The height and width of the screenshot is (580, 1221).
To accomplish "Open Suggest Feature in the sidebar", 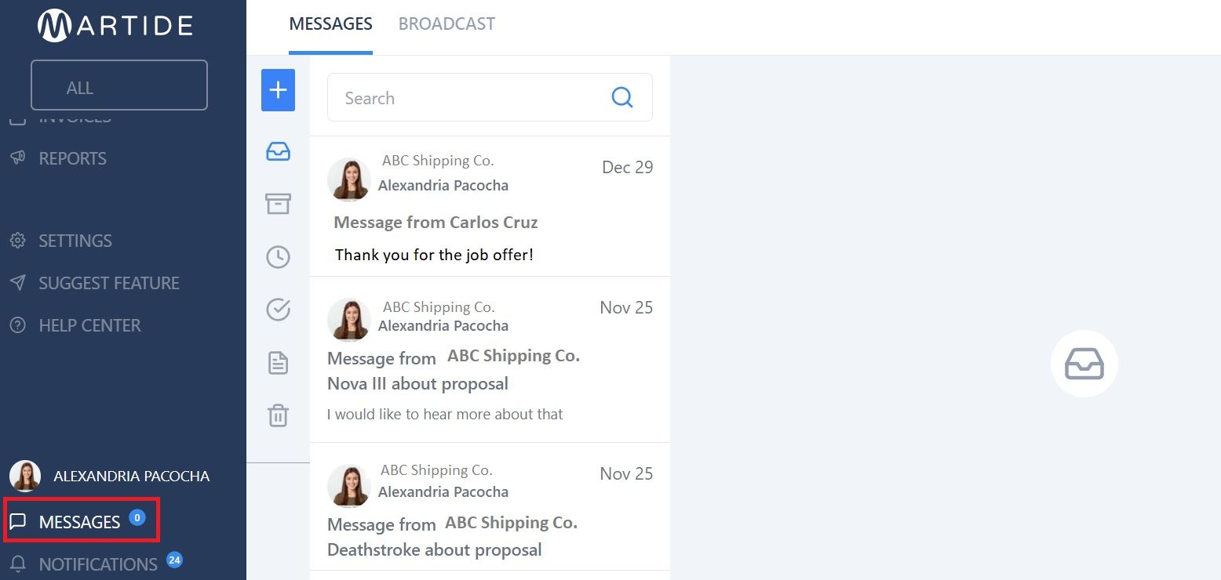I will tap(109, 283).
